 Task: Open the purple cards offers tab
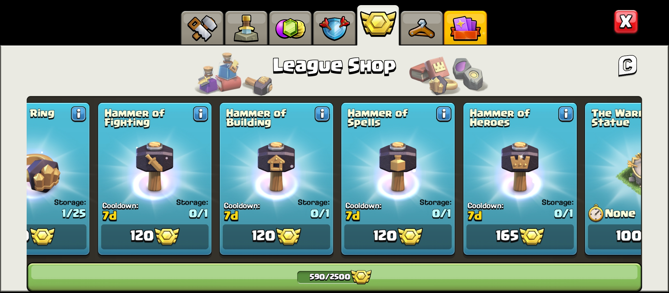[x=465, y=28]
